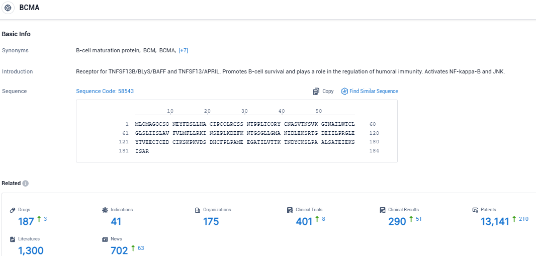This screenshot has height=256, width=536.
Task: Click the Clinical Results icon
Action: coord(383,210)
